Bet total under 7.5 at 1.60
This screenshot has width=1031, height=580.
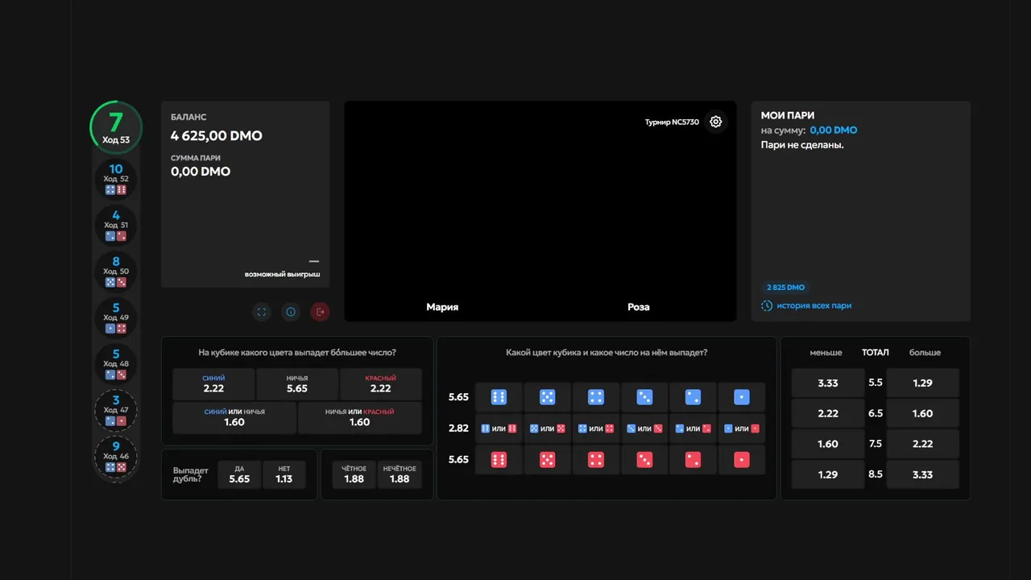coord(828,444)
